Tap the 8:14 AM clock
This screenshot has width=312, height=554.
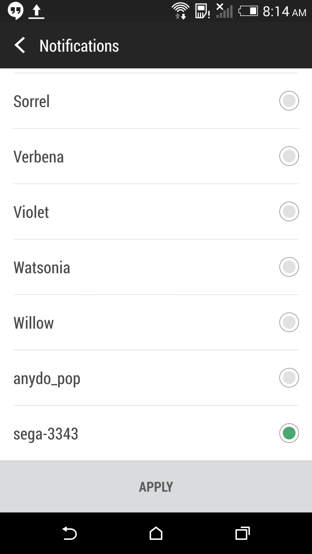pos(284,12)
